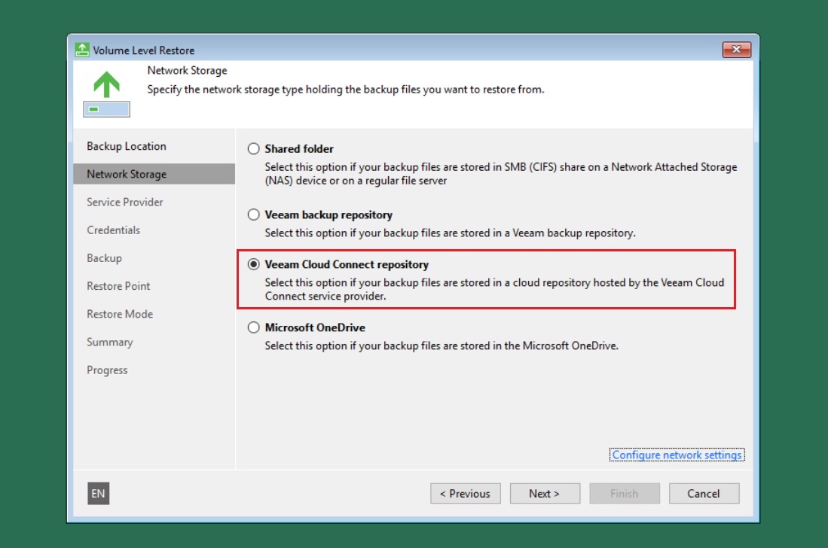The width and height of the screenshot is (828, 548).
Task: Pick the Microsoft OneDrive radio button
Action: tap(254, 328)
